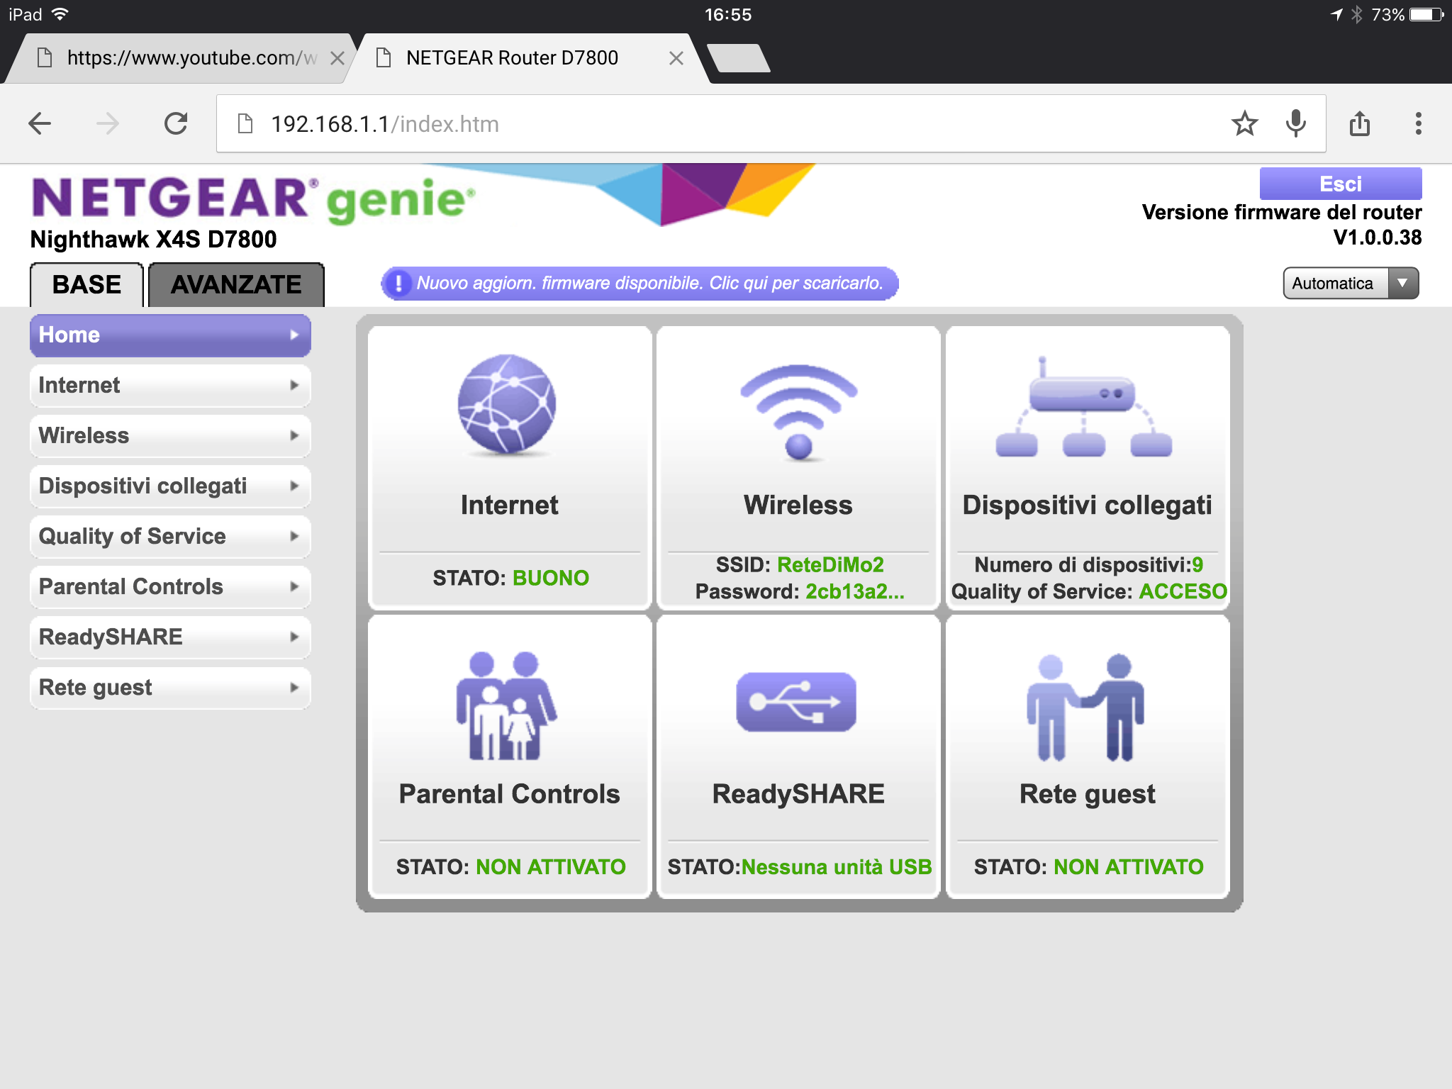This screenshot has width=1452, height=1089.
Task: Open the Automatica language dropdown
Action: pyautogui.click(x=1351, y=284)
